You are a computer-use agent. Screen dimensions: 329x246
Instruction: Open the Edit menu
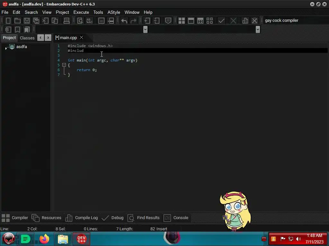[x=16, y=12]
